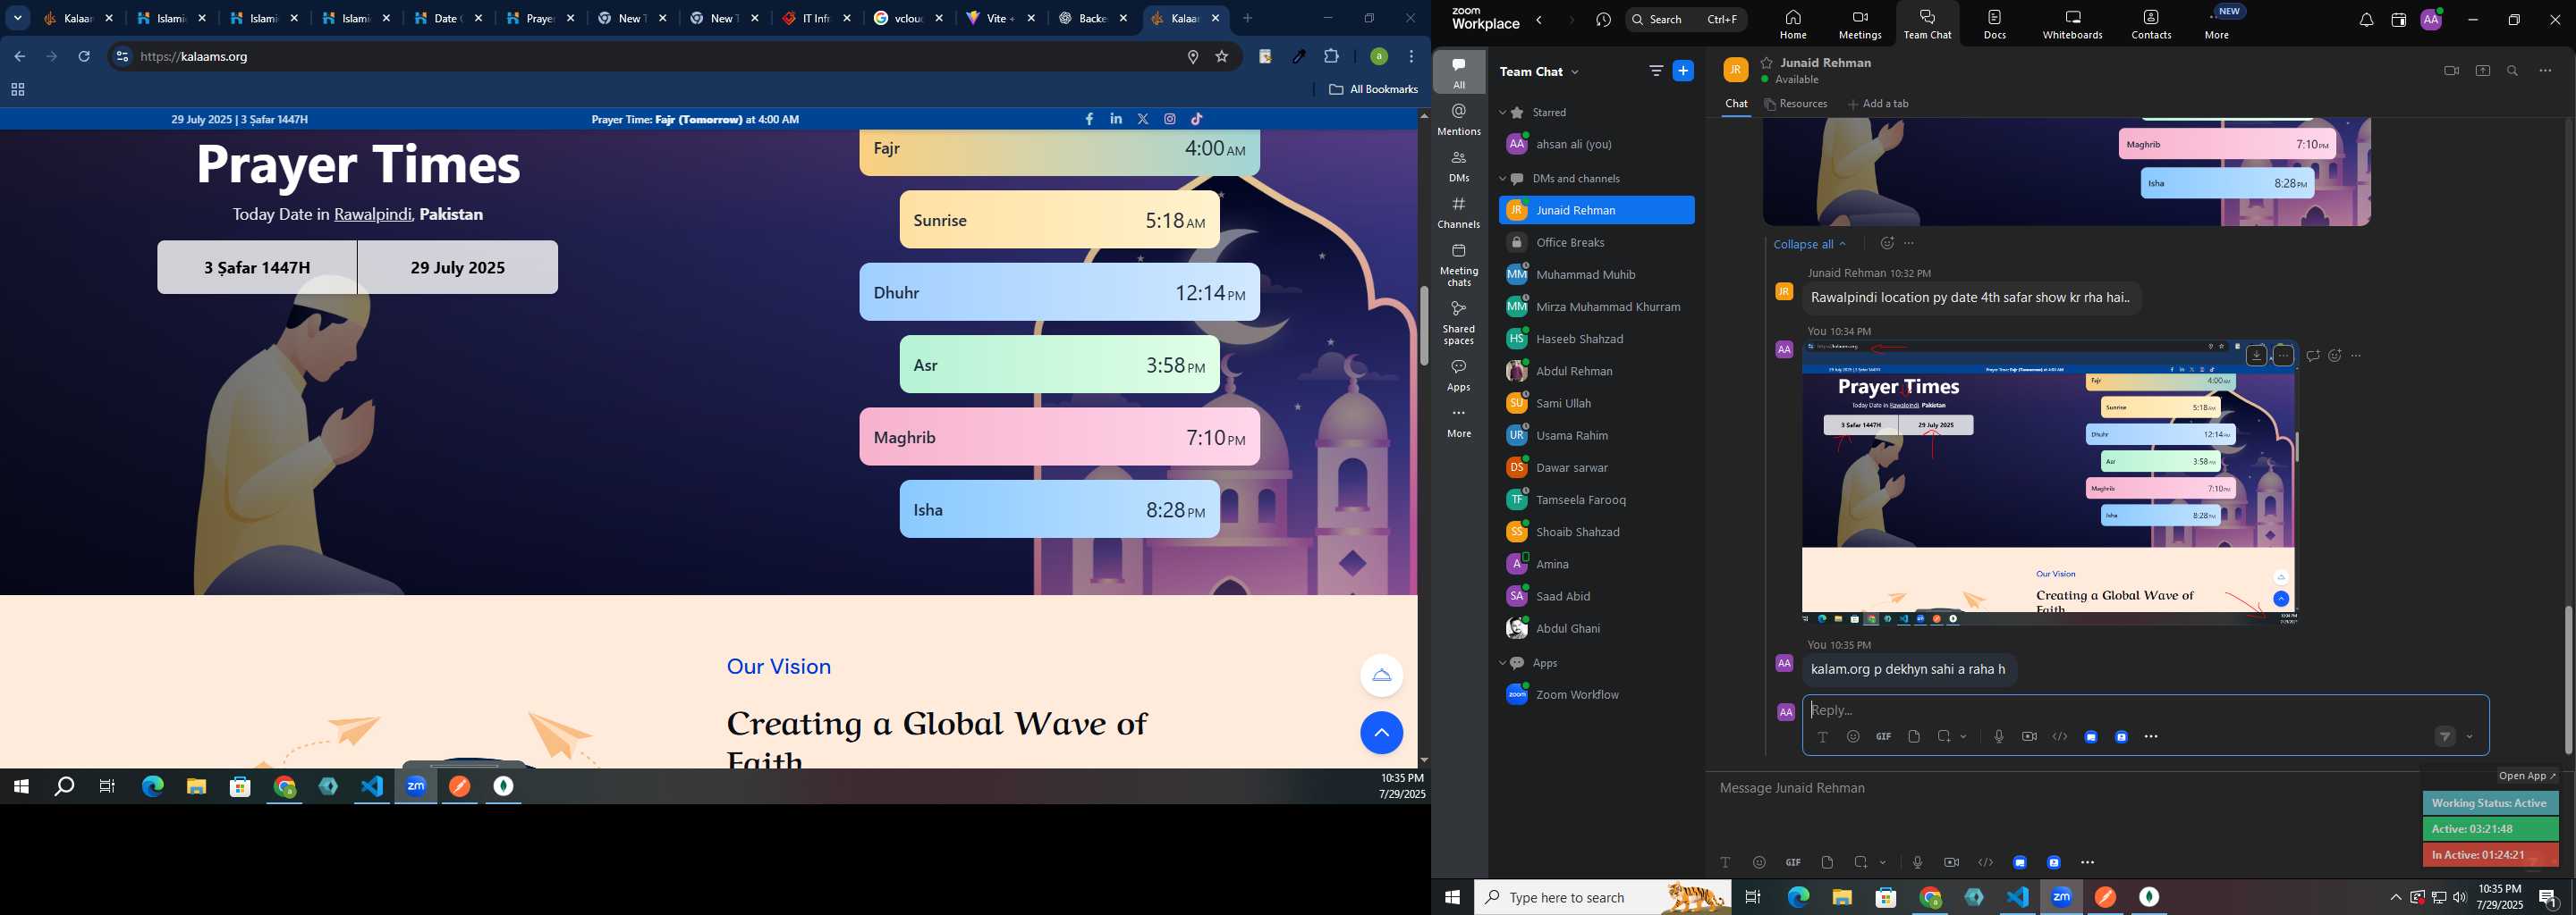The width and height of the screenshot is (2576, 915).
Task: Open screenshot options arrow in main message toolbar
Action: pos(1883,863)
